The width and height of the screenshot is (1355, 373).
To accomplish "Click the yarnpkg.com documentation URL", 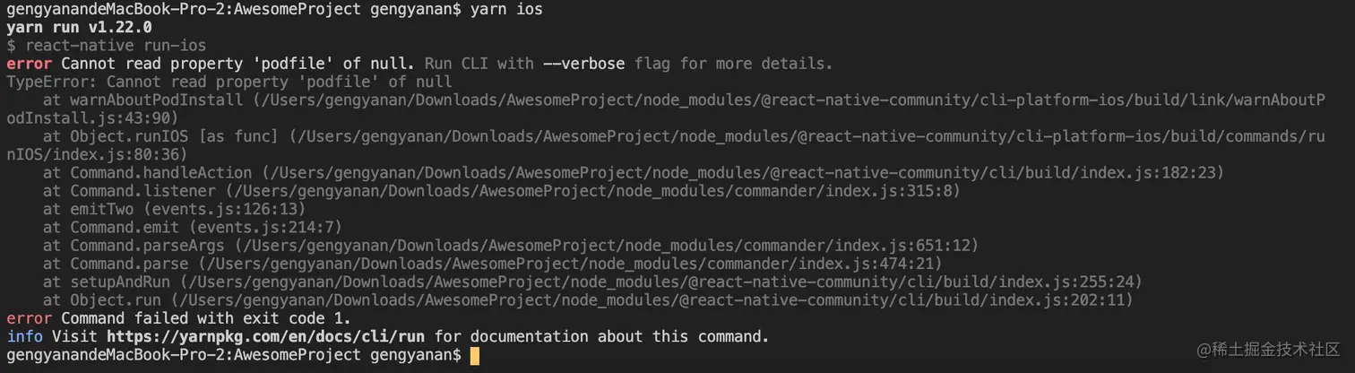I will [266, 337].
